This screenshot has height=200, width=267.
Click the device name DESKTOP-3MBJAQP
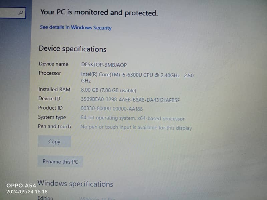[x=104, y=65]
